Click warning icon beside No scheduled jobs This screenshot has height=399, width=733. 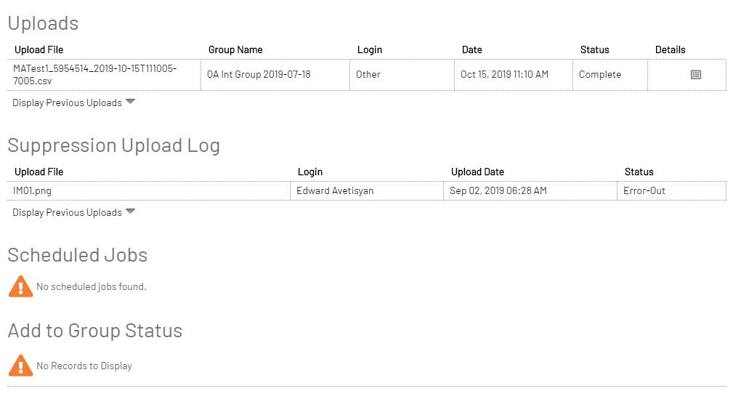point(20,286)
